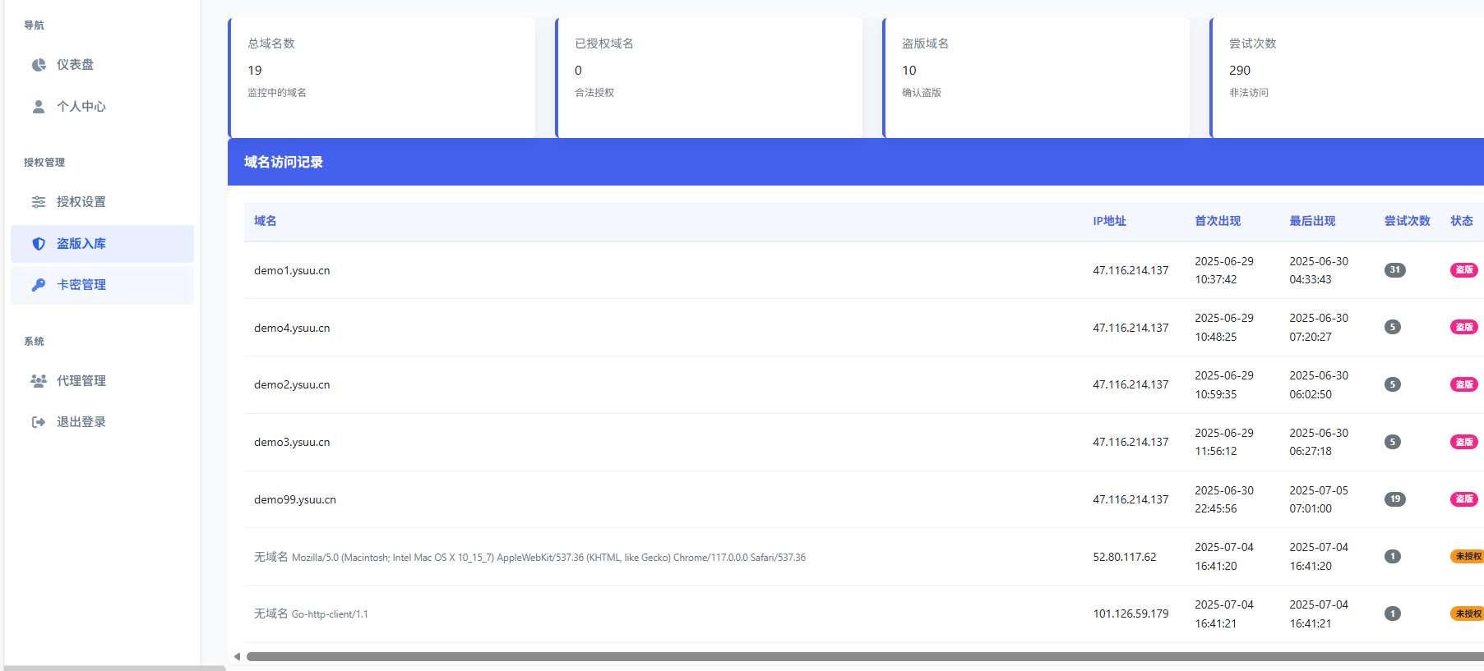Click the pink 盗版 badge for demo1.ysuu.cn

coord(1463,270)
